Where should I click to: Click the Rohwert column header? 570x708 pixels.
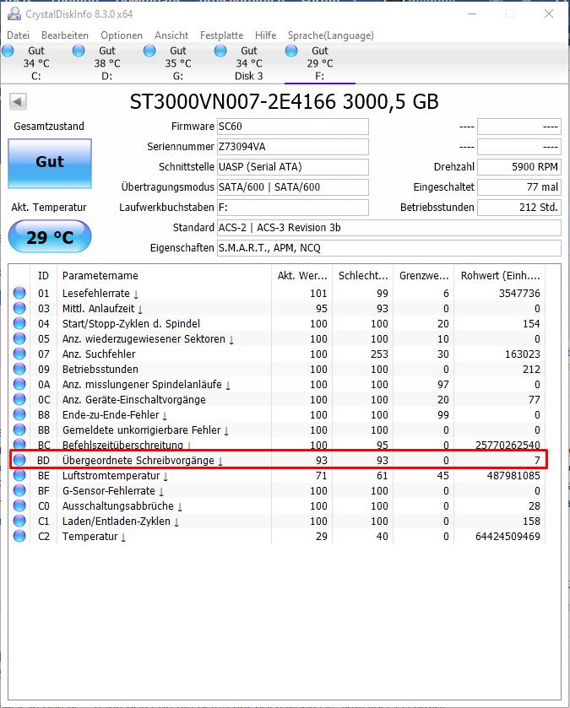coord(500,275)
